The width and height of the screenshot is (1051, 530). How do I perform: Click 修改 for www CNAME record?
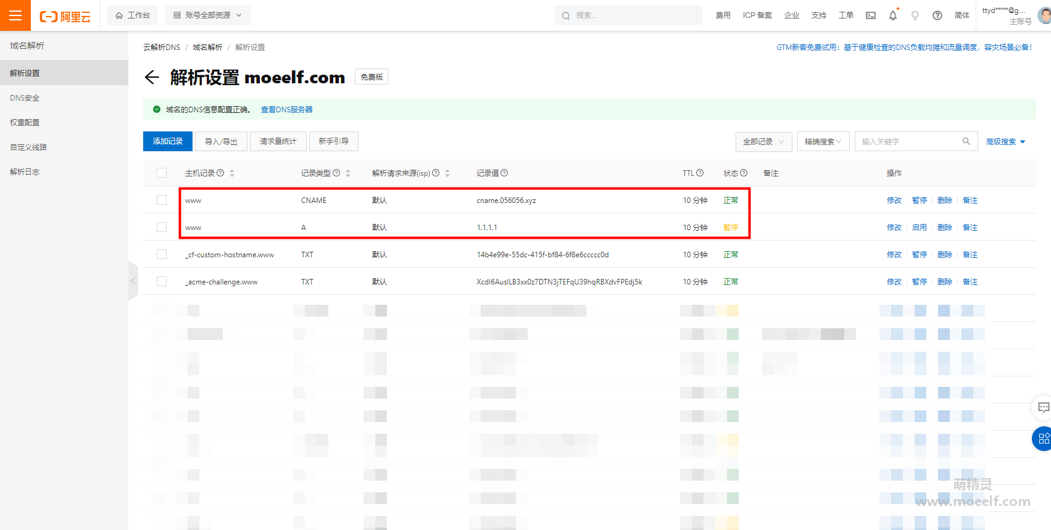pos(894,200)
